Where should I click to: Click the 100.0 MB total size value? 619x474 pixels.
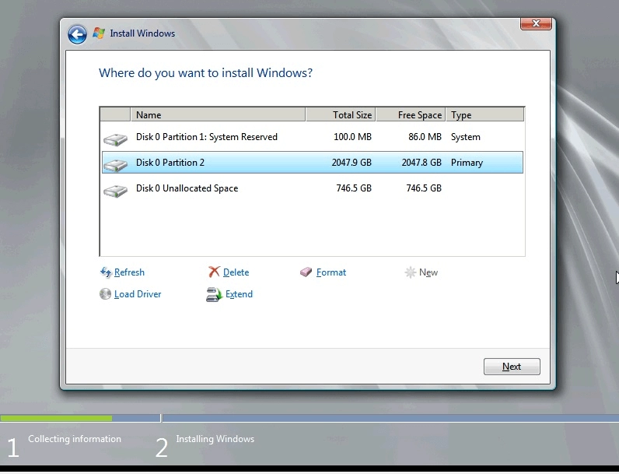click(x=352, y=137)
